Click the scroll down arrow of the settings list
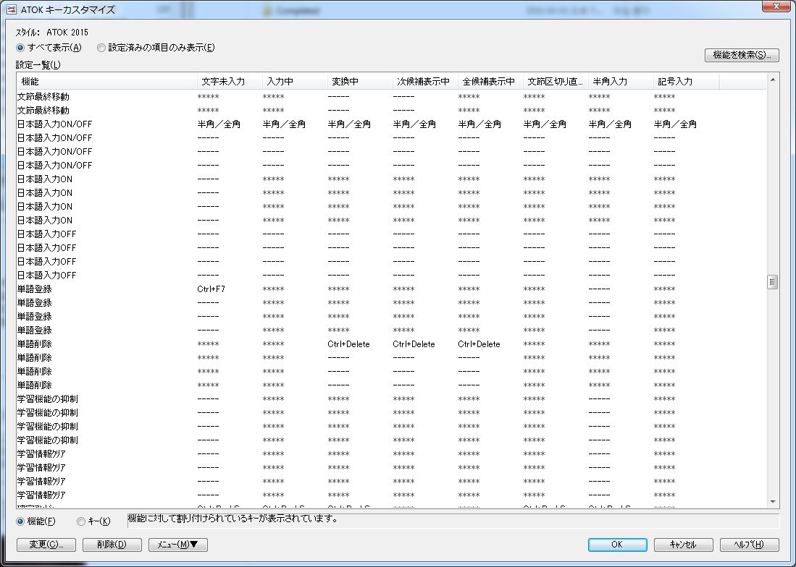Screen dimensions: 796x567 click(773, 502)
